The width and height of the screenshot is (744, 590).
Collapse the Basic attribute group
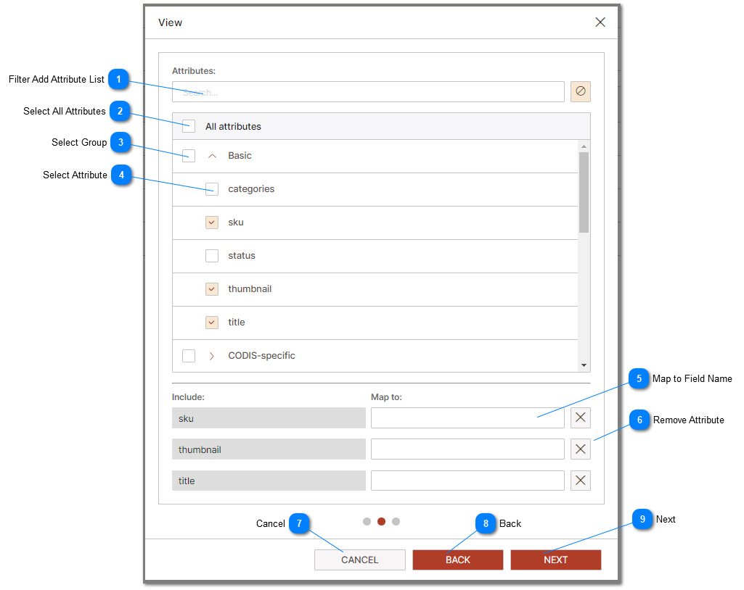click(212, 155)
